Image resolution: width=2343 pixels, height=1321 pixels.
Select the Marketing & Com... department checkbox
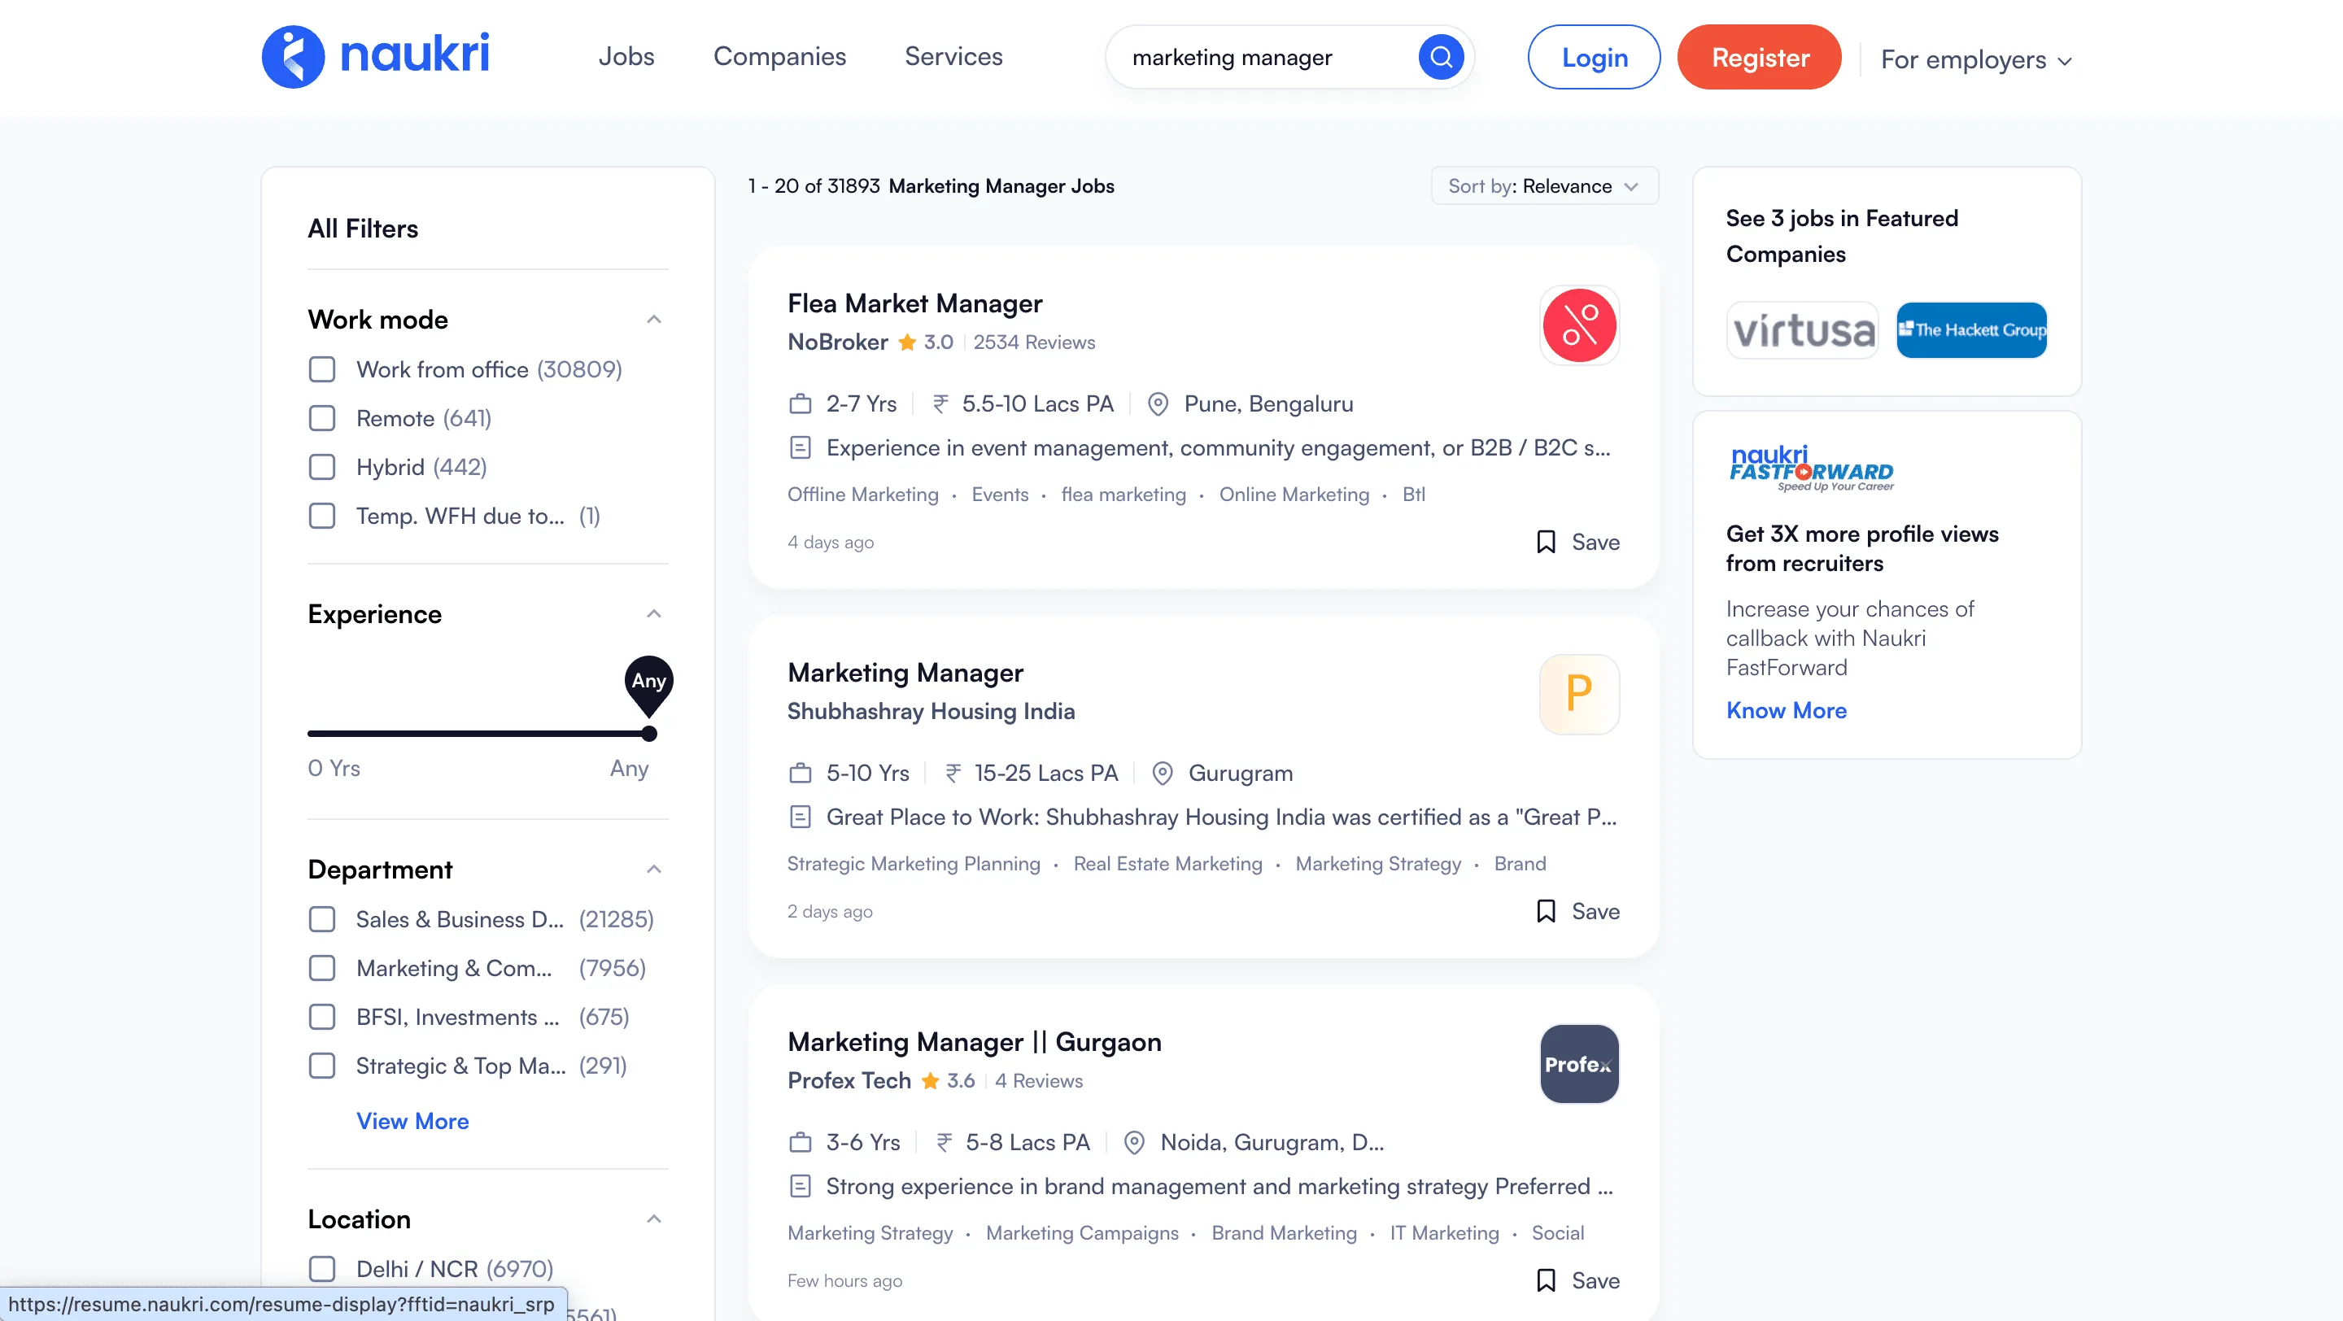tap(322, 968)
